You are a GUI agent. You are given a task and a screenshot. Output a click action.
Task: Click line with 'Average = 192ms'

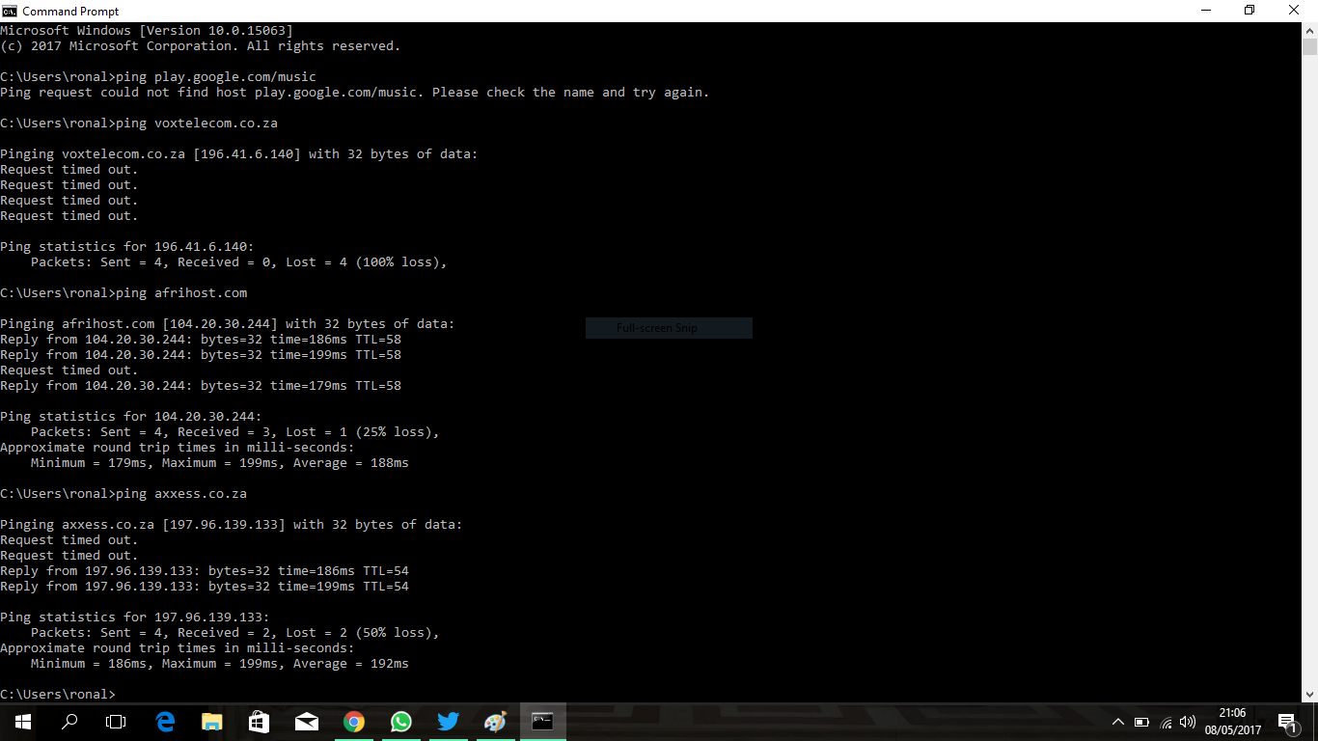220,663
